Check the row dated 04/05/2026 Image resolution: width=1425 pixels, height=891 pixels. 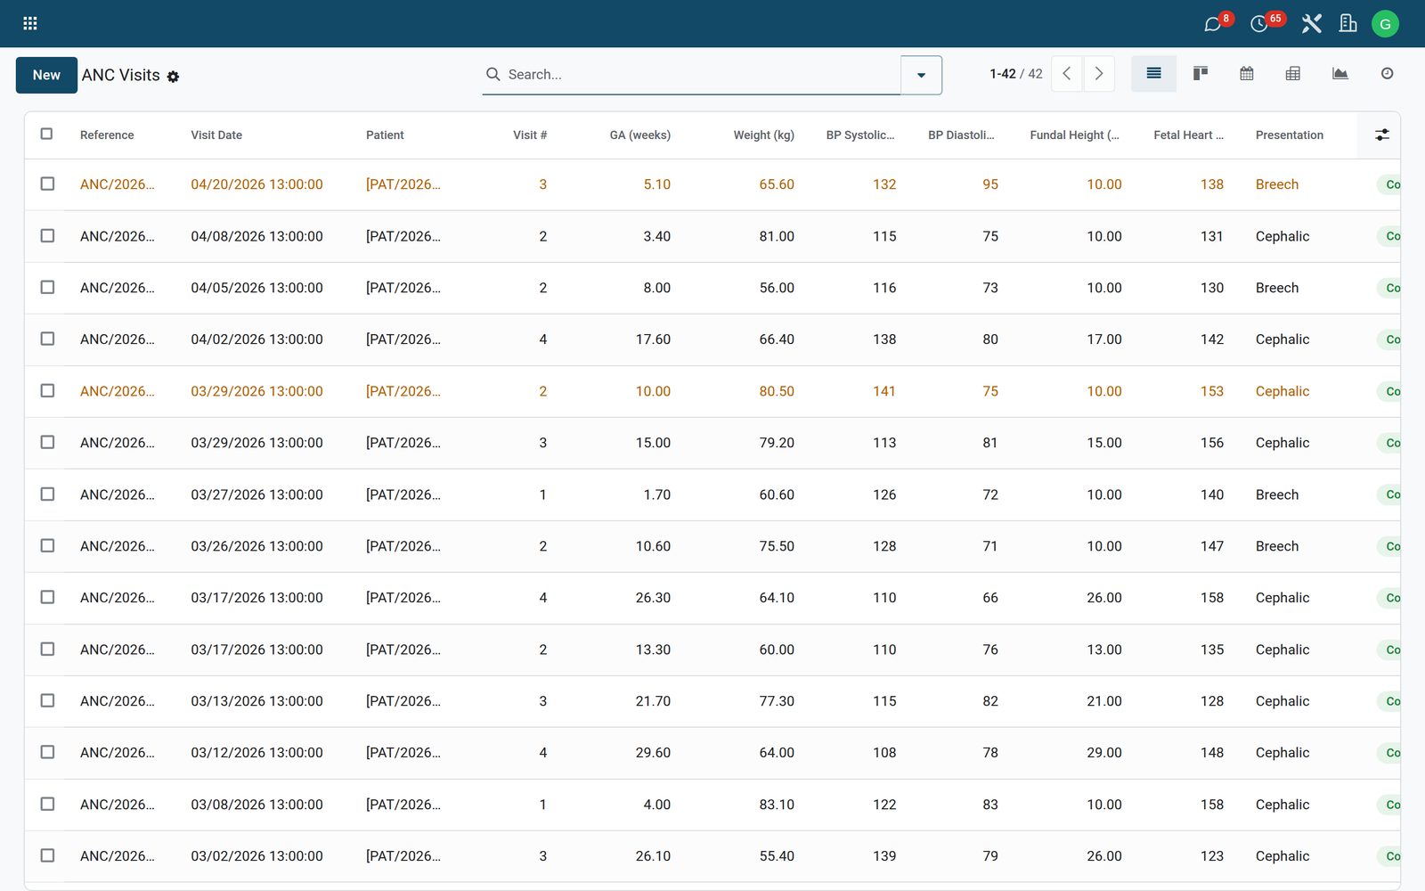(x=47, y=287)
